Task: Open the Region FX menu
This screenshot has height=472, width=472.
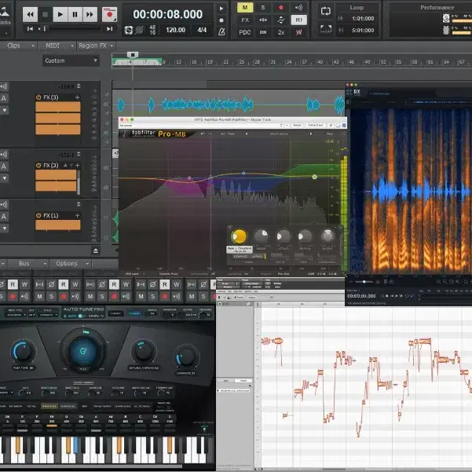Action: (x=96, y=46)
